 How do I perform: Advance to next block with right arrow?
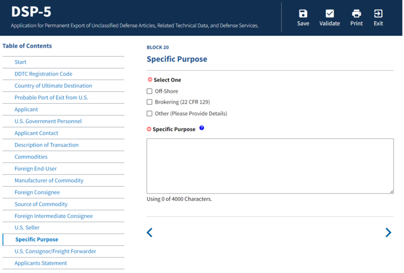[388, 233]
